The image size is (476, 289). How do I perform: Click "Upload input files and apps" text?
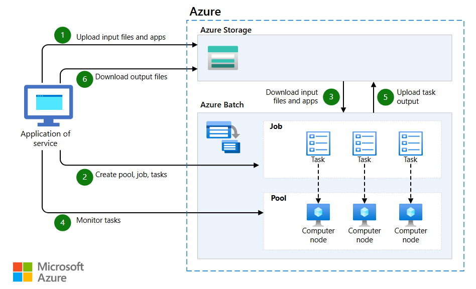tap(121, 37)
